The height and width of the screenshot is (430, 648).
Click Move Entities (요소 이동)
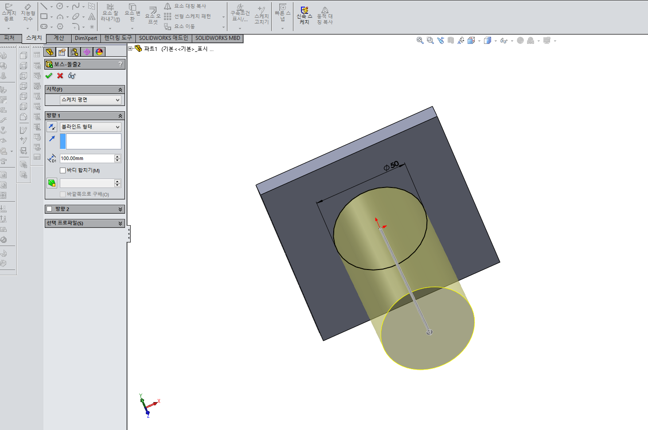pyautogui.click(x=180, y=27)
